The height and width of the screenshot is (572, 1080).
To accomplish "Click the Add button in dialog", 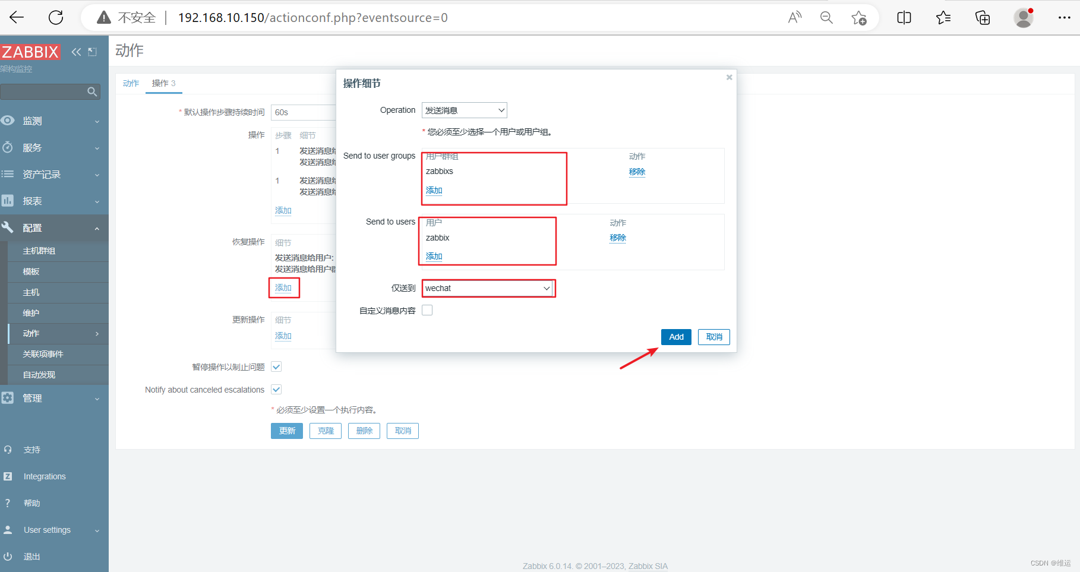I will click(x=676, y=337).
